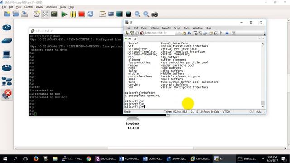This screenshot has width=290, height=163.
Task: Open Windows Start menu
Action: 5,159
